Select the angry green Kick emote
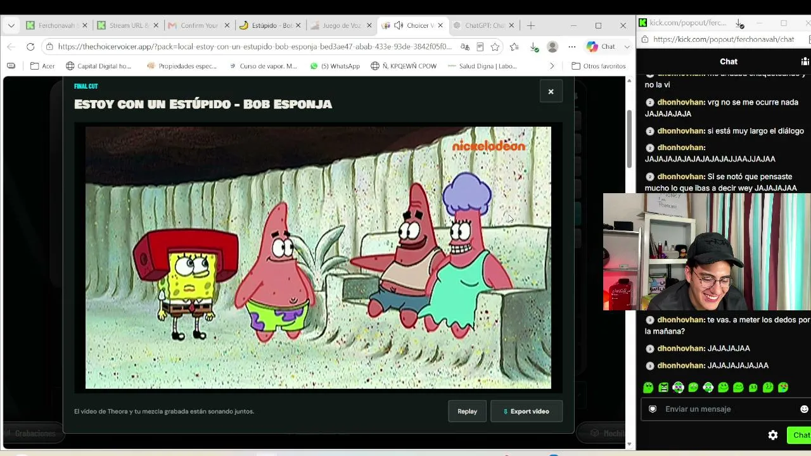Image resolution: width=811 pixels, height=456 pixels. 663,388
